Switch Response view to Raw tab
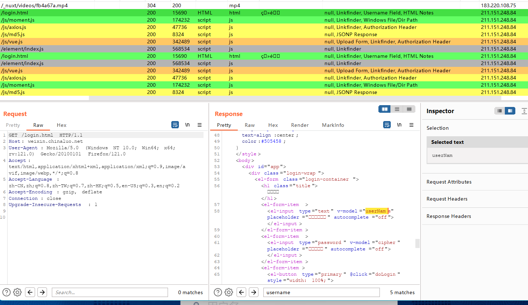This screenshot has width=528, height=305. [250, 125]
